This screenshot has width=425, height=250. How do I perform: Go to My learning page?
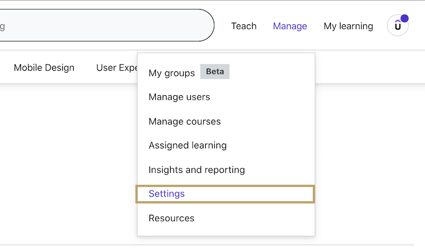click(x=348, y=26)
